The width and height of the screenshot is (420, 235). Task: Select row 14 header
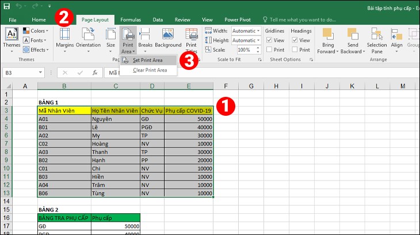coord(6,201)
